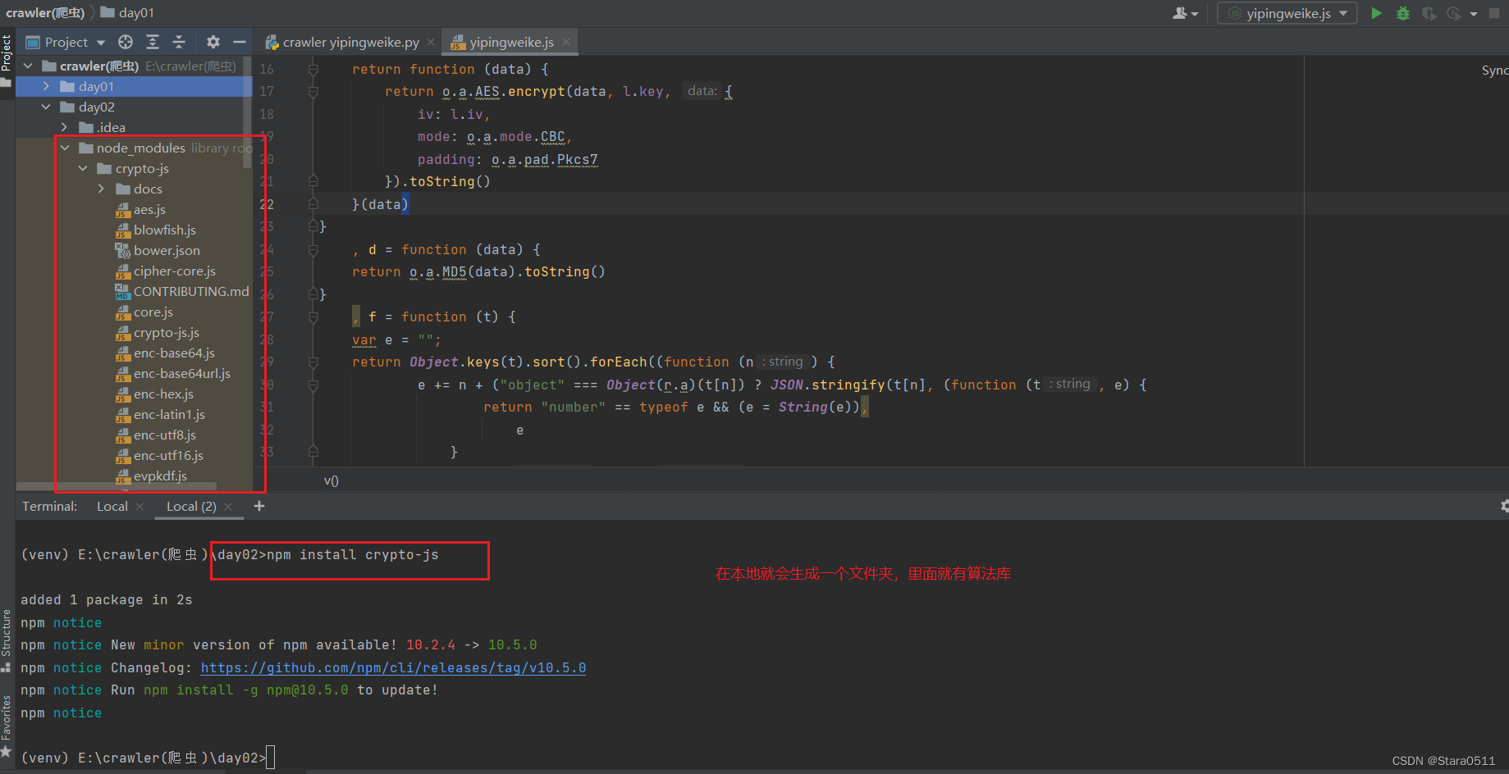Close the Local terminal tab
The height and width of the screenshot is (774, 1509).
139,507
